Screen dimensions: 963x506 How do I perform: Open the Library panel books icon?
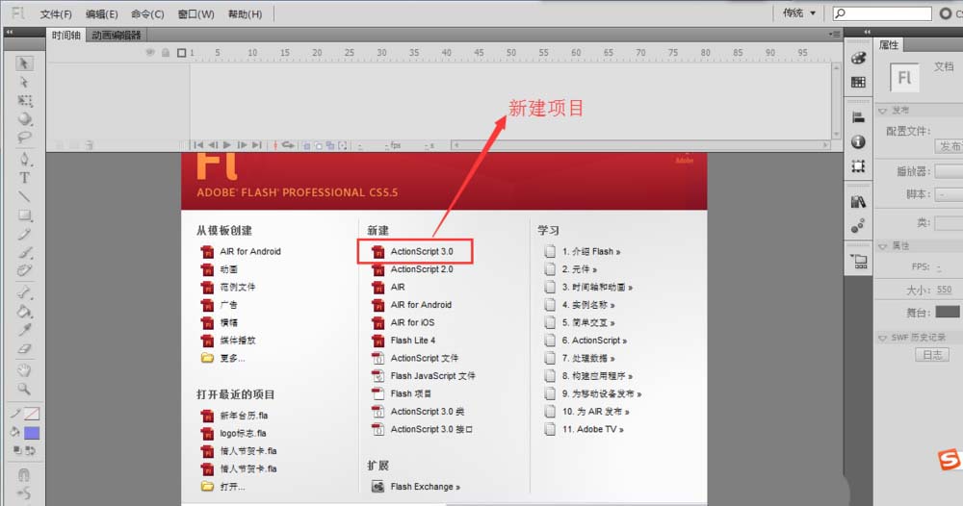click(859, 202)
